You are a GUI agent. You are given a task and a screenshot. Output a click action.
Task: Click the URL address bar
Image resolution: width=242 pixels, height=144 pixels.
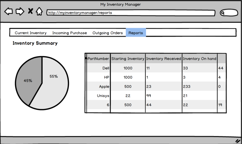(131, 13)
